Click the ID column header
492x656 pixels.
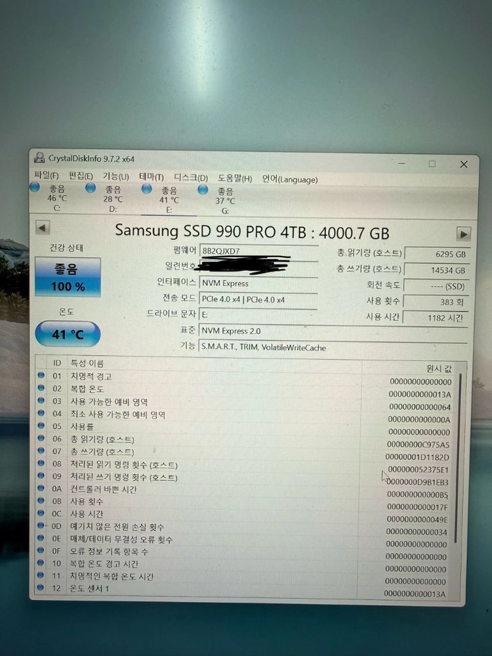pos(57,363)
